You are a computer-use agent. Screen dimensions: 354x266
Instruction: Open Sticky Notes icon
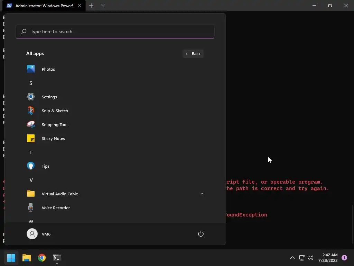pos(31,138)
